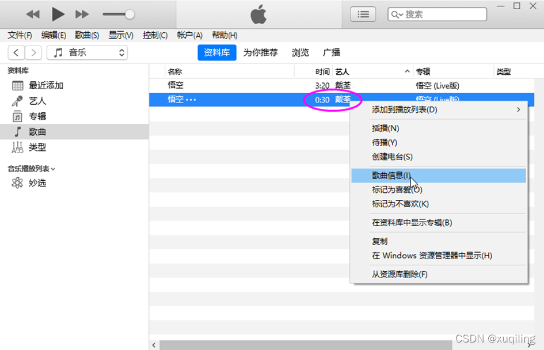Open the 帮助(H) menu
The image size is (544, 350).
(225, 35)
